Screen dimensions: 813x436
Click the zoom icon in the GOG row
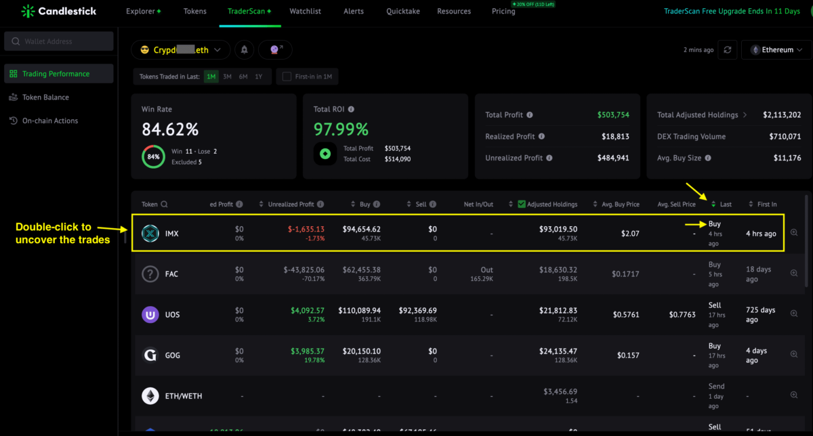coord(794,354)
